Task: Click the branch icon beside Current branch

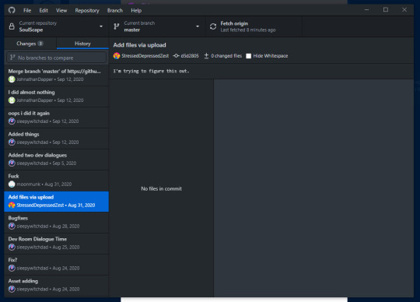Action: (116, 26)
